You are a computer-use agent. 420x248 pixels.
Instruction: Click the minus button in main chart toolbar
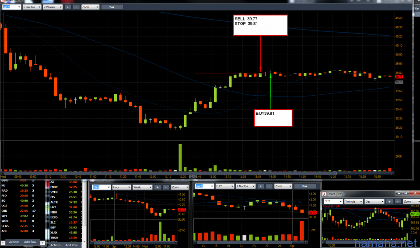(x=76, y=7)
